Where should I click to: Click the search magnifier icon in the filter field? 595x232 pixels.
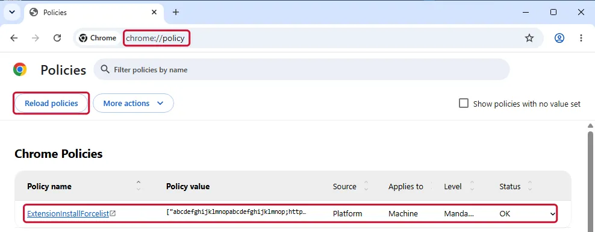(105, 69)
